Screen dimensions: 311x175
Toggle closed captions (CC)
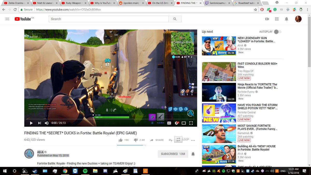pos(169,123)
